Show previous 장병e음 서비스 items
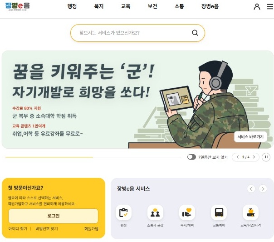274x242 pixels. [251, 189]
